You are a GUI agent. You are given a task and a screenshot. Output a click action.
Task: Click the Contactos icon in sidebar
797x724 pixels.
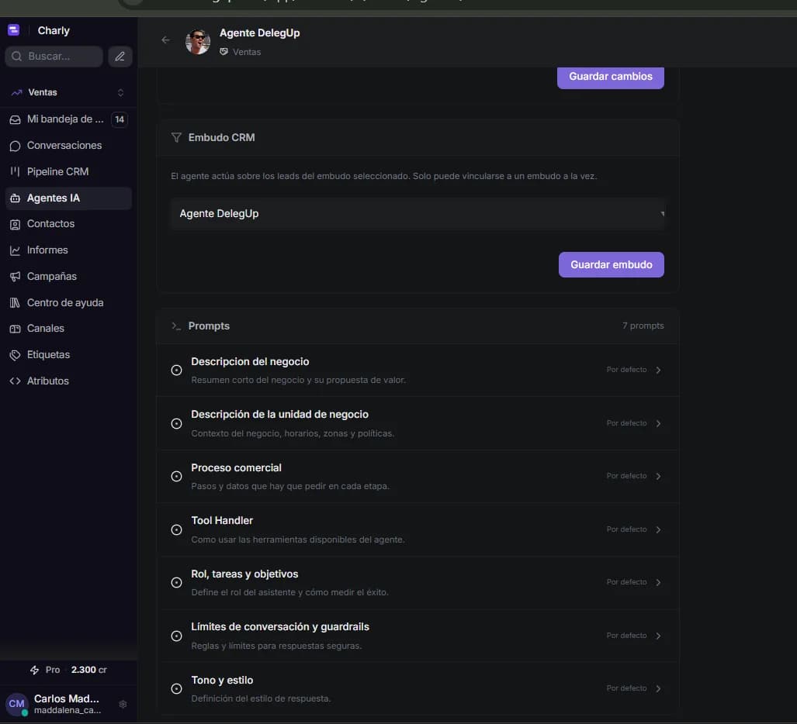16,224
